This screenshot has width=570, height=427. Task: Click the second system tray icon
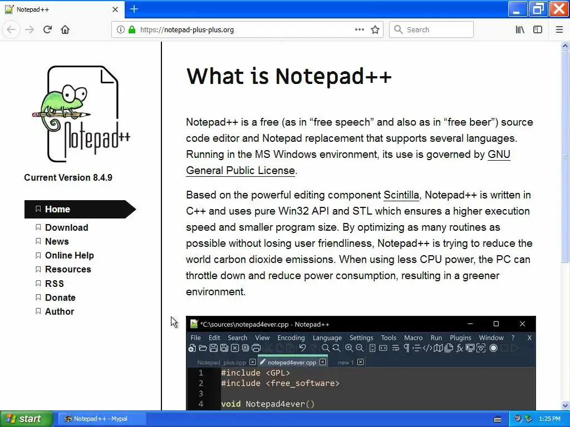529,419
